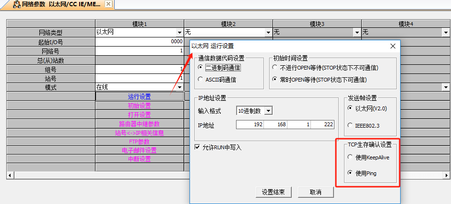Open 输入格式 10进制数 dropdown
The height and width of the screenshot is (204, 451).
(x=268, y=111)
